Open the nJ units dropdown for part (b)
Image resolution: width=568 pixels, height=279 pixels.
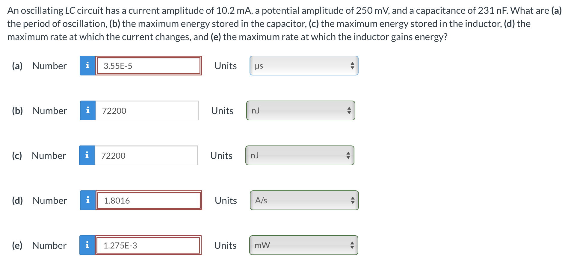click(300, 110)
